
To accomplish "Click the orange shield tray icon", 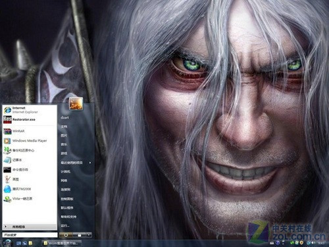I will pos(302,243).
